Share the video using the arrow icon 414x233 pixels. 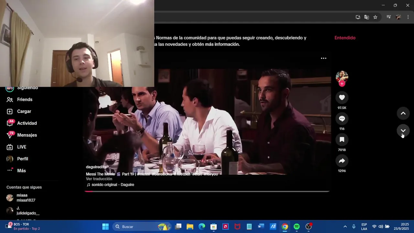(x=342, y=161)
